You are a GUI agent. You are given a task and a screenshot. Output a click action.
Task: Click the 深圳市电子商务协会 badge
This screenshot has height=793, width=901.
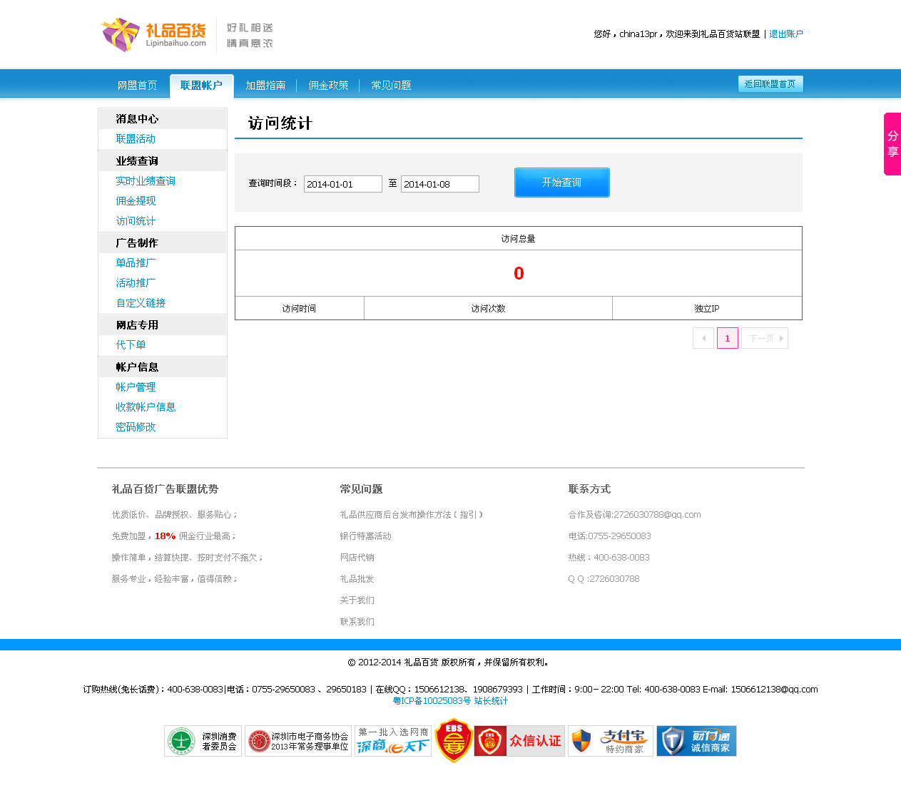(x=298, y=741)
